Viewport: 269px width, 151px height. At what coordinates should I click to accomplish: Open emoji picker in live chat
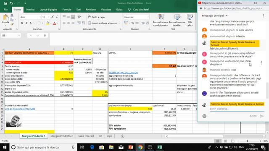pyautogui.click(x=204, y=116)
